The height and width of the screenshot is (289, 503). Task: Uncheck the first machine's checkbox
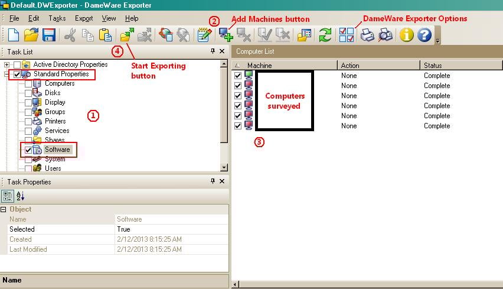click(238, 76)
